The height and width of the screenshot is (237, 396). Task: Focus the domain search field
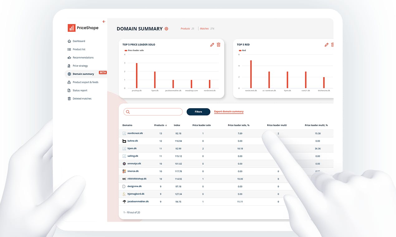tap(153, 112)
